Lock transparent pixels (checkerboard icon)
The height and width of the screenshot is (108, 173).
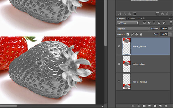[x=127, y=34]
